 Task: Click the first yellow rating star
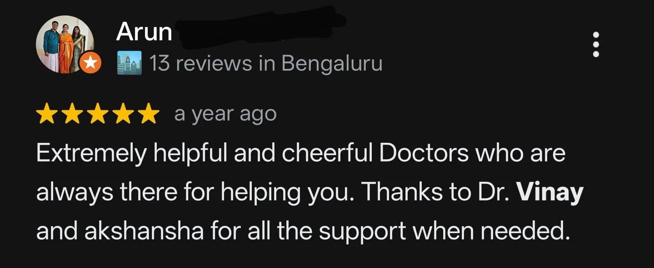pos(45,115)
